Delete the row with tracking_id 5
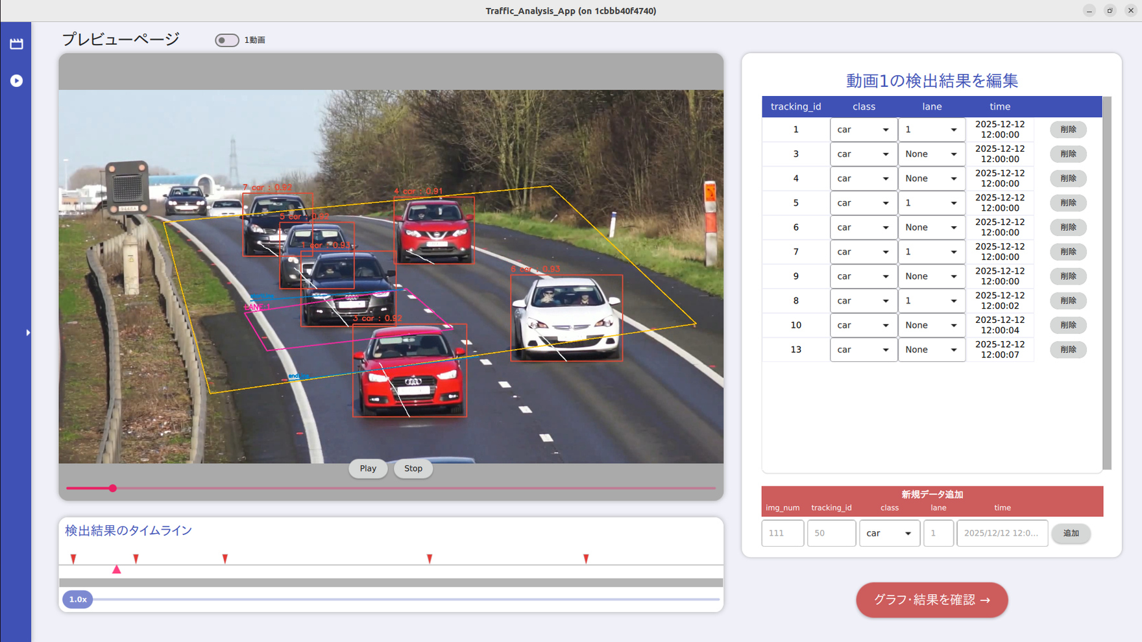The image size is (1142, 642). tap(1067, 203)
